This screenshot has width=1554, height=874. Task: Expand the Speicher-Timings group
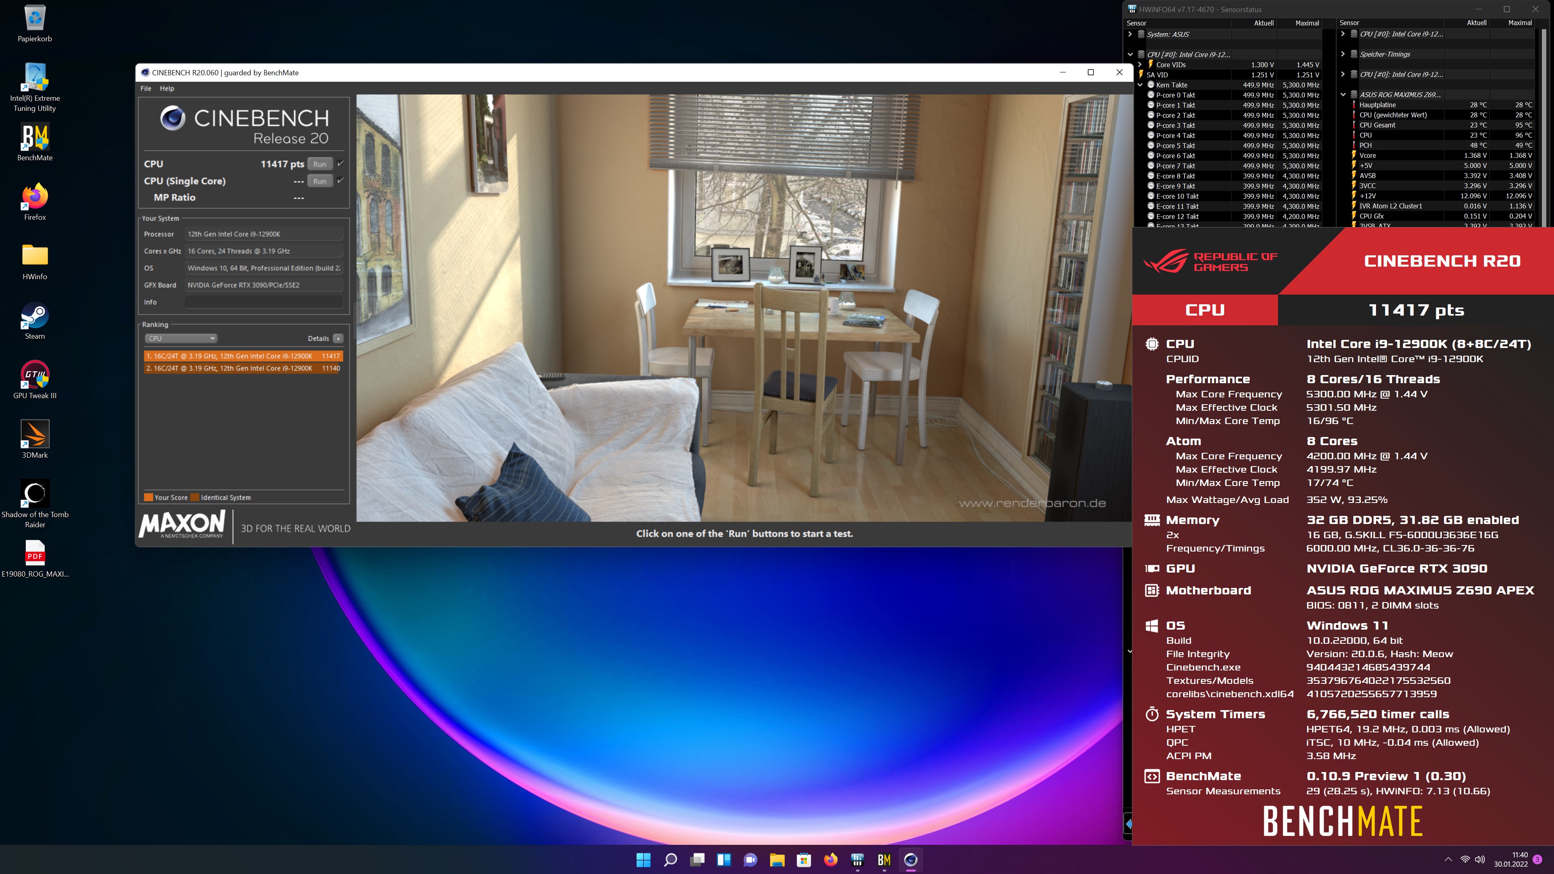pyautogui.click(x=1343, y=54)
